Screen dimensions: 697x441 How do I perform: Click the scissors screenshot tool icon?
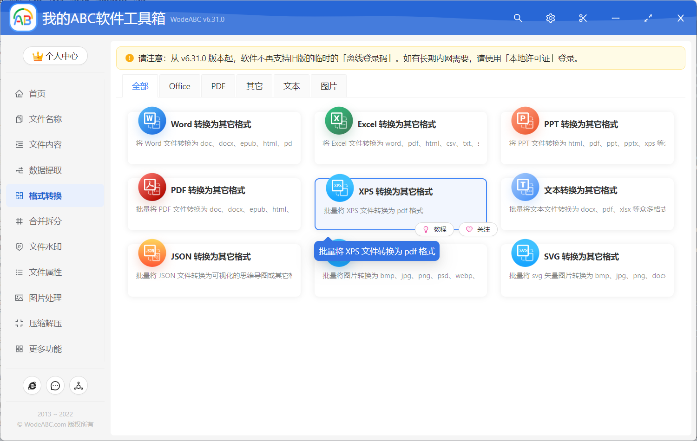point(583,18)
